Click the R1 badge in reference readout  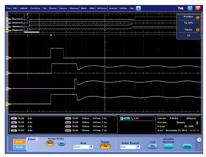click(x=14, y=118)
